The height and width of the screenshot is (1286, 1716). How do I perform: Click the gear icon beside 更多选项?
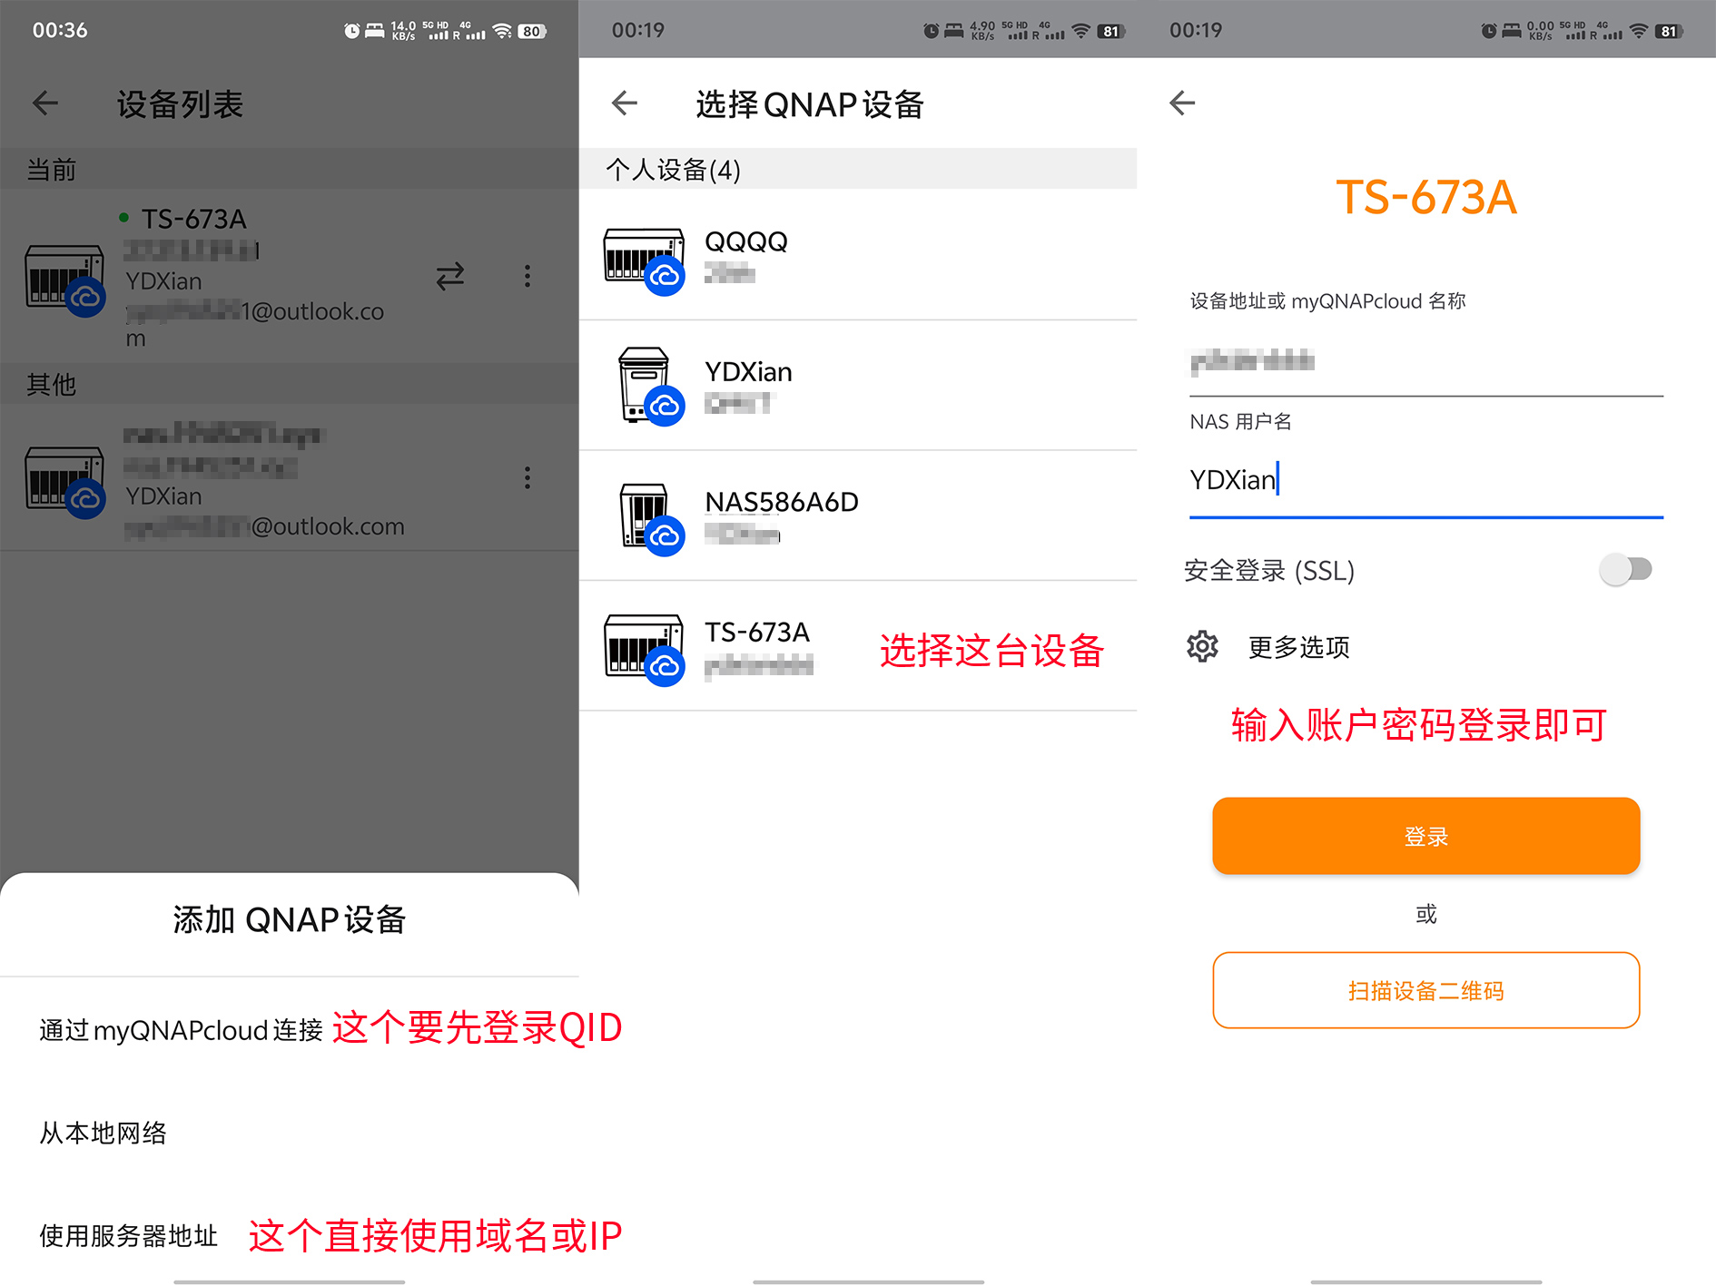point(1202,646)
